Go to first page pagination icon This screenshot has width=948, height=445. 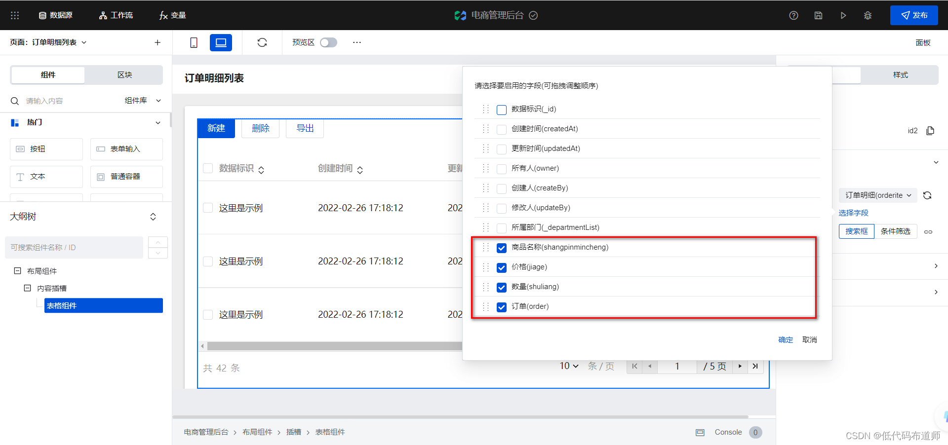634,366
